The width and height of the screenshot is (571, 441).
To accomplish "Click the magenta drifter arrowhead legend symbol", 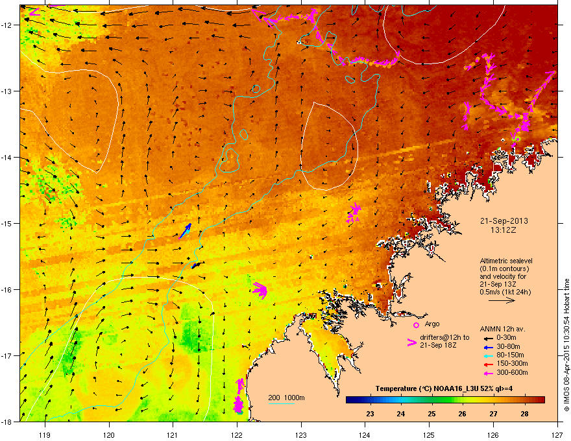I will tap(411, 342).
